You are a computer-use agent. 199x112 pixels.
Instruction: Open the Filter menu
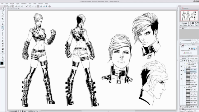35,4
